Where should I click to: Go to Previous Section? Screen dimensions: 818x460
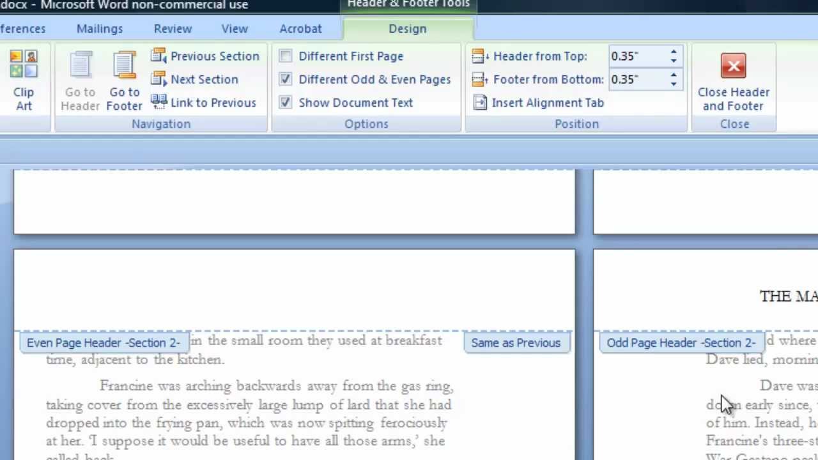pyautogui.click(x=205, y=56)
